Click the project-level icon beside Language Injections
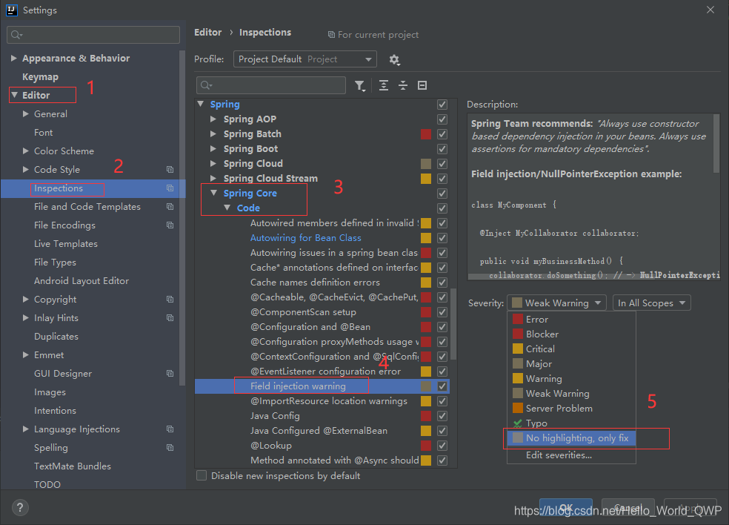Screen dimensions: 729x525 170,429
